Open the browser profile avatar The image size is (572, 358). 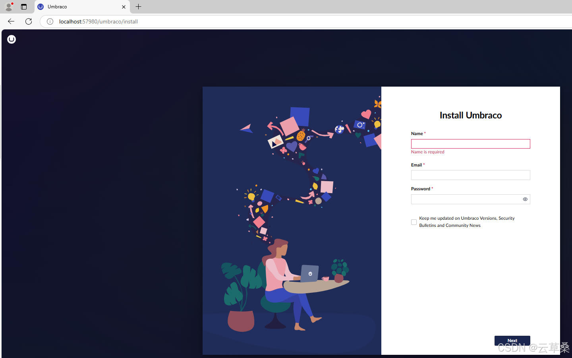(x=9, y=7)
